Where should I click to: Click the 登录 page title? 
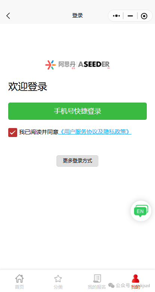click(77, 15)
